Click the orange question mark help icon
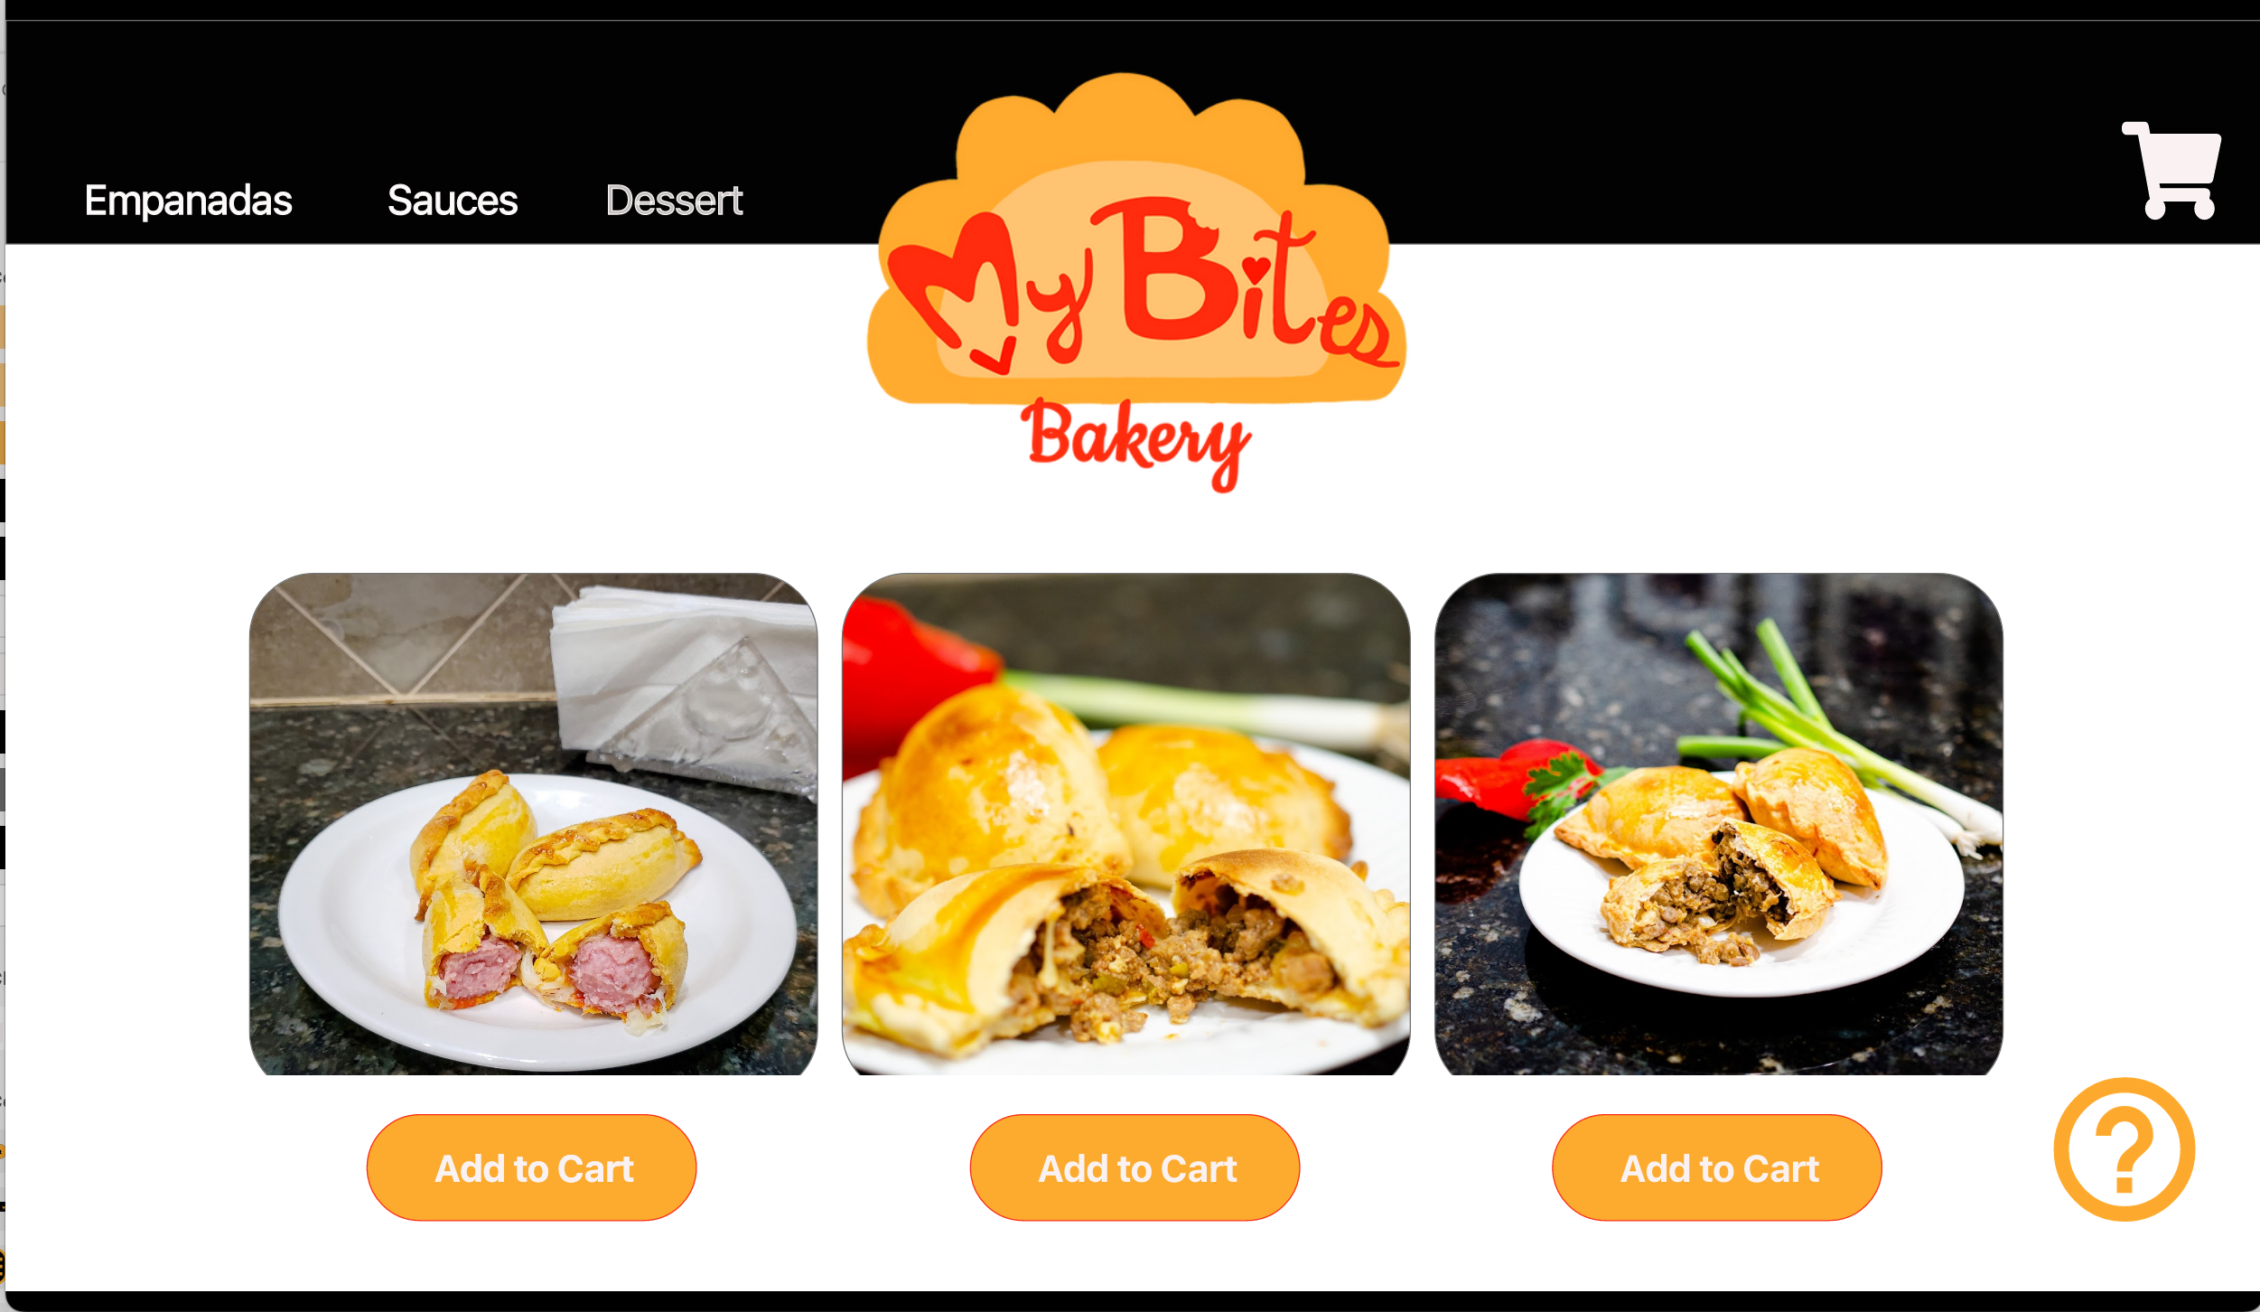This screenshot has height=1312, width=2260. pyautogui.click(x=2124, y=1149)
